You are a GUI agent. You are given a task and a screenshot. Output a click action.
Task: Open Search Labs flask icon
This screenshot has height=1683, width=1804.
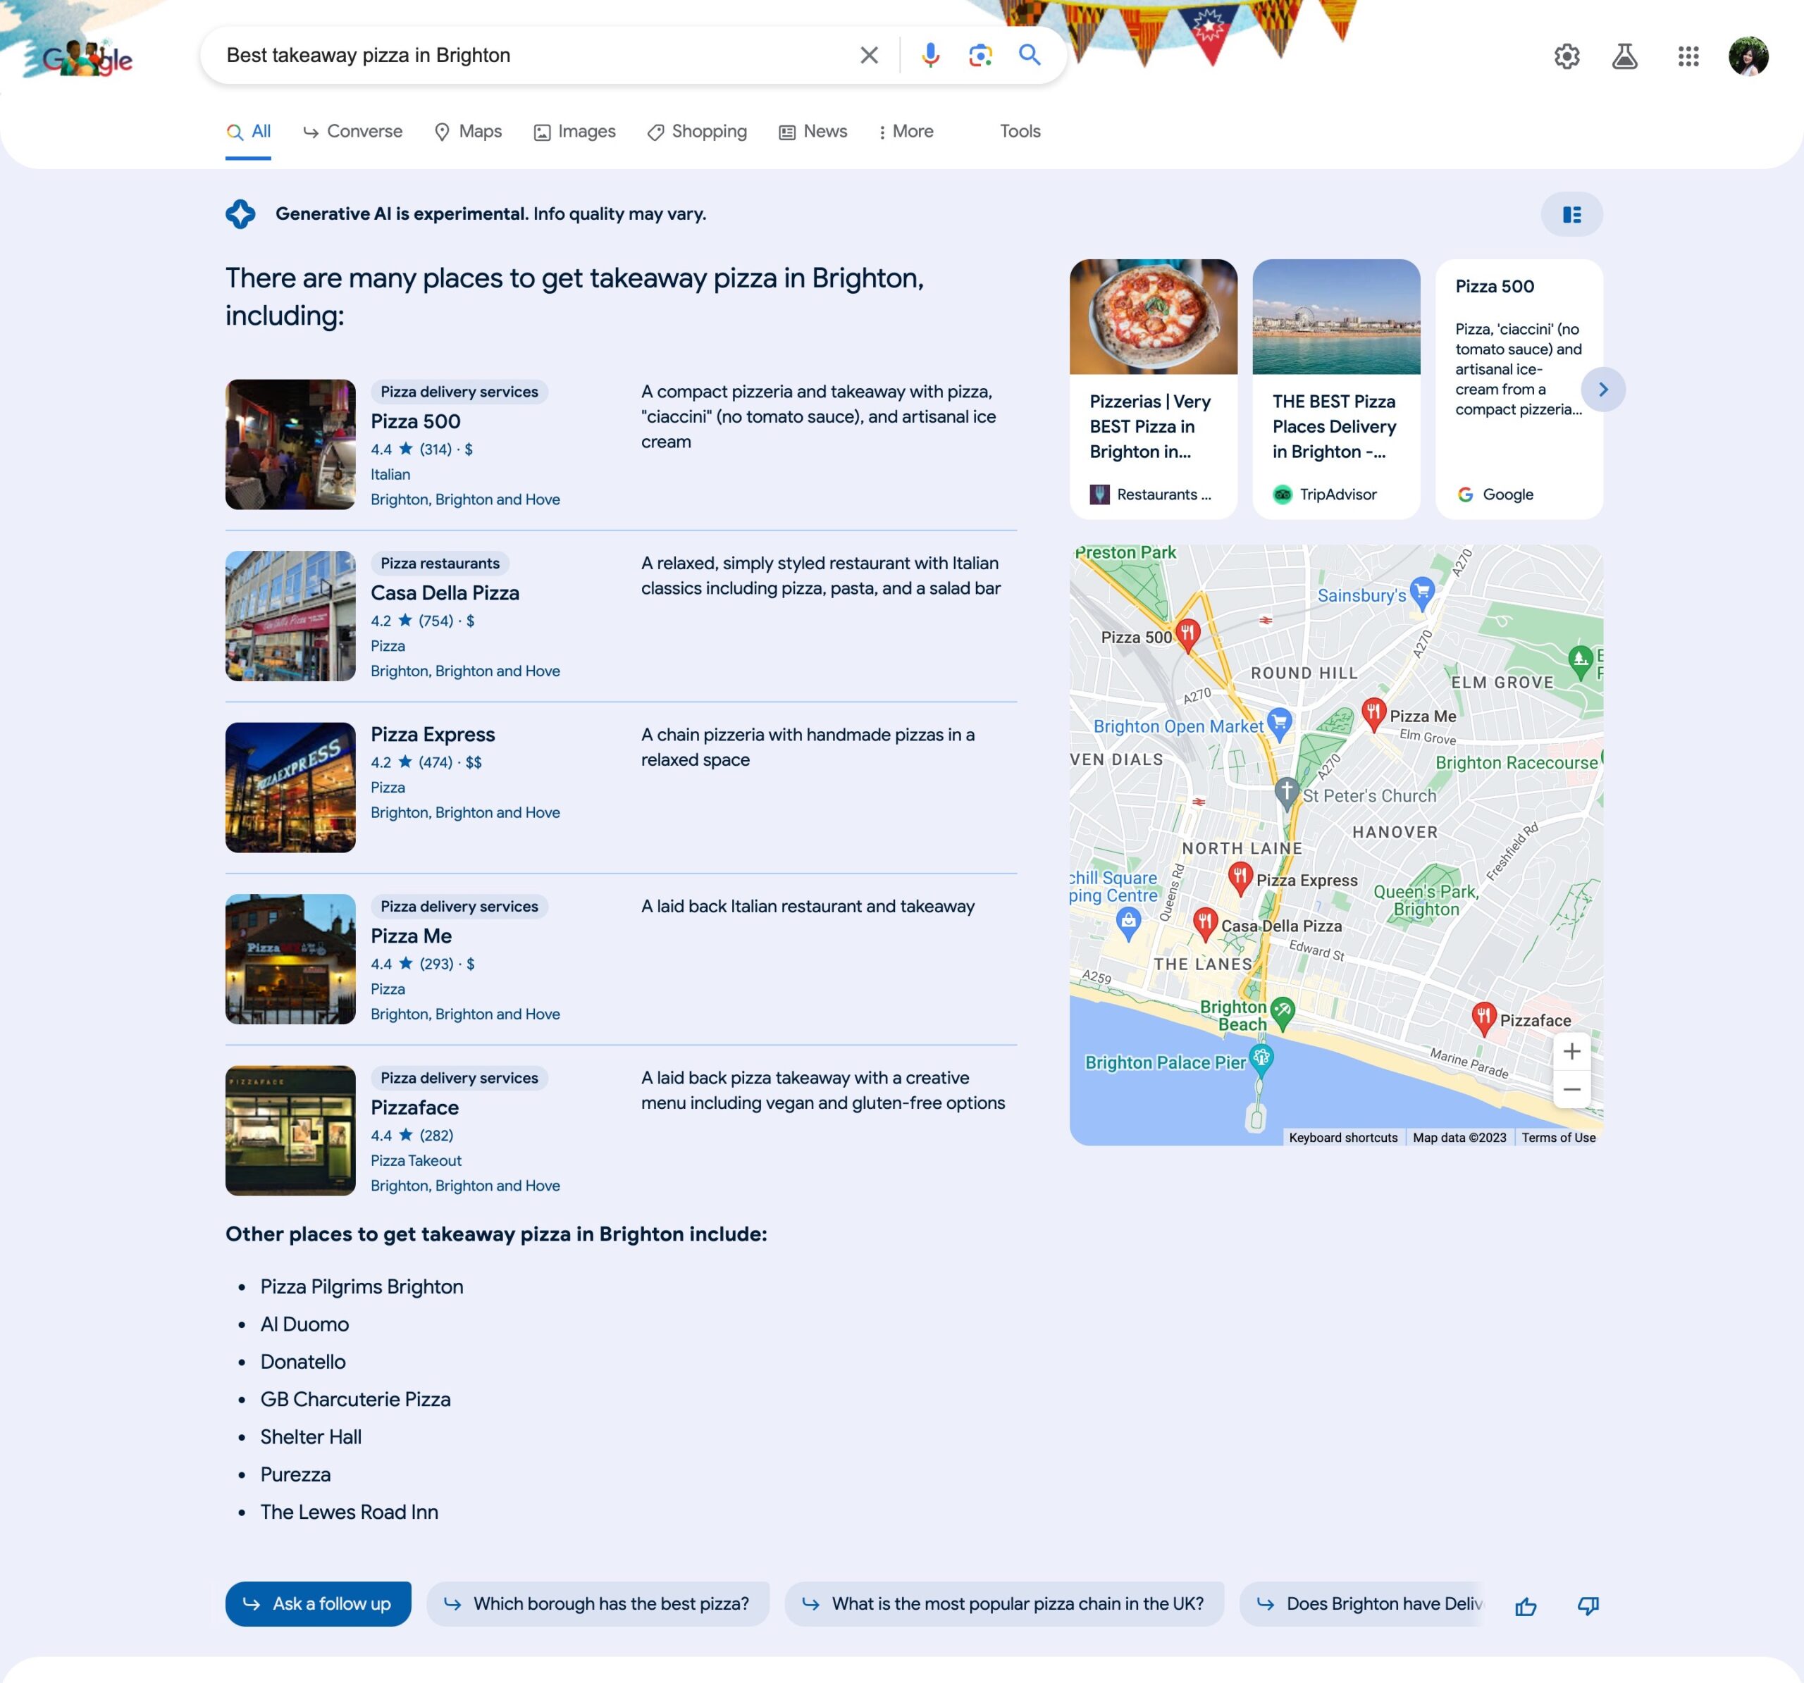(x=1624, y=56)
